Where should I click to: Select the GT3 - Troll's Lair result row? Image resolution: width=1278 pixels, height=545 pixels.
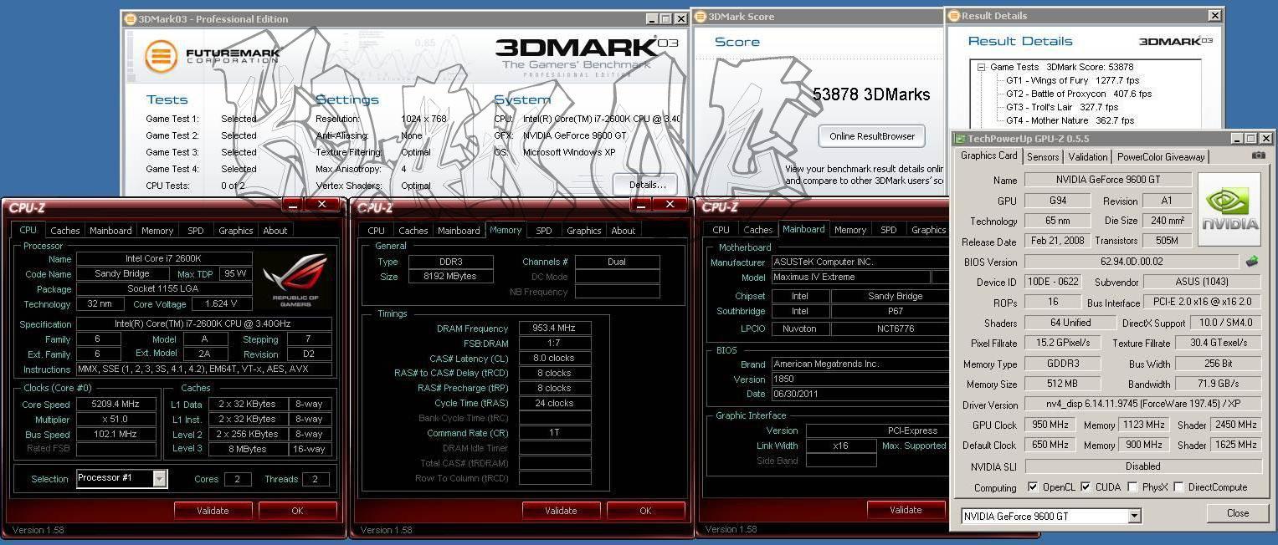tap(1061, 108)
